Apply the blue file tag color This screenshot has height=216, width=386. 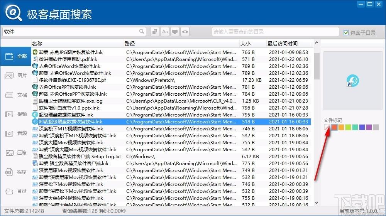click(362, 127)
